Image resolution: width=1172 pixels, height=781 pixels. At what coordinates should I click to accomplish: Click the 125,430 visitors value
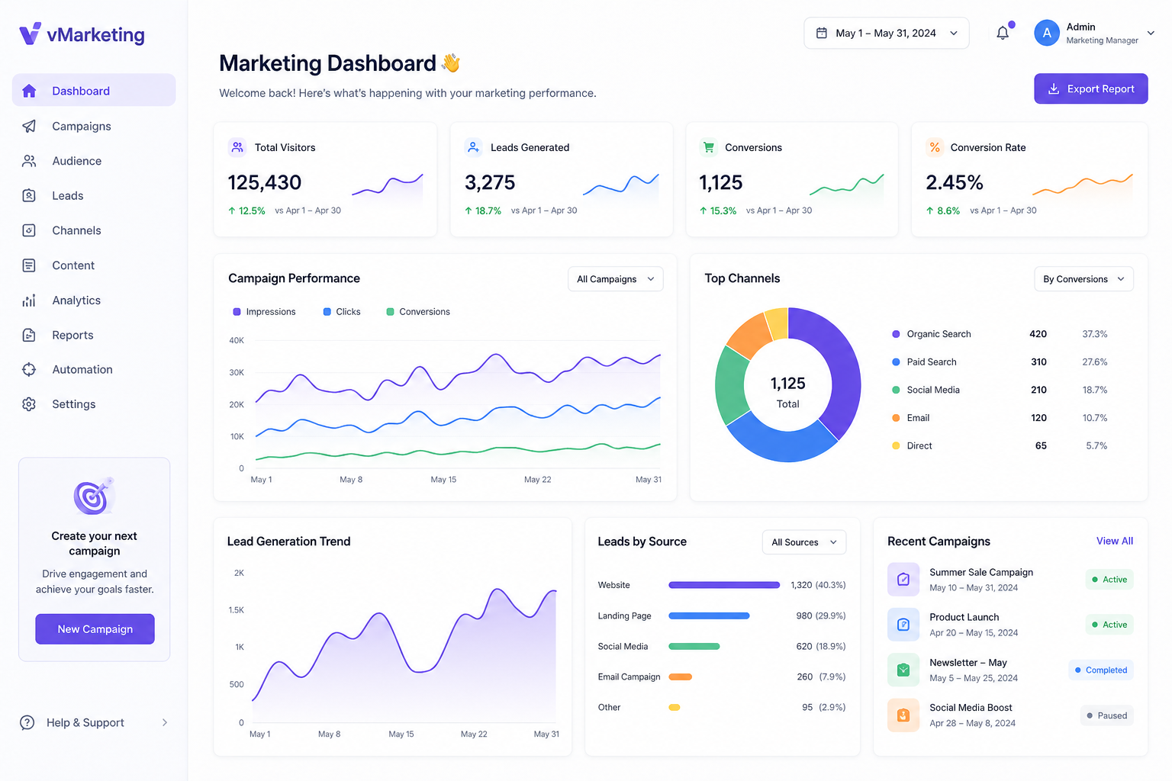pyautogui.click(x=265, y=182)
